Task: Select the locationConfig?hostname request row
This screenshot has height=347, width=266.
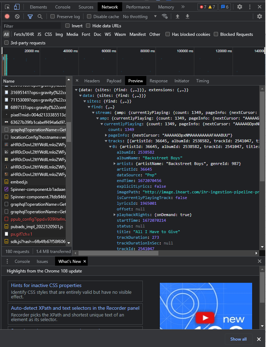Action: coord(34,137)
